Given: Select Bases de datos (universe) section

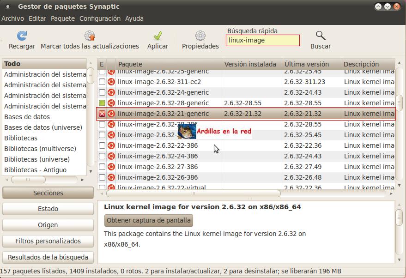Looking at the screenshot, I should [44, 127].
